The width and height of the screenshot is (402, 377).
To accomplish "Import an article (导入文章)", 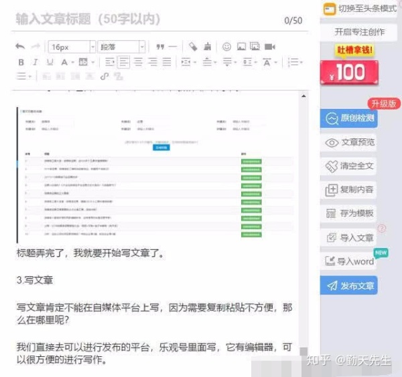I will pos(348,237).
